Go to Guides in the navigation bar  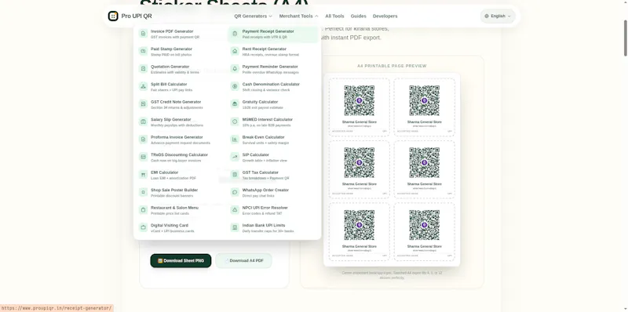pos(359,16)
